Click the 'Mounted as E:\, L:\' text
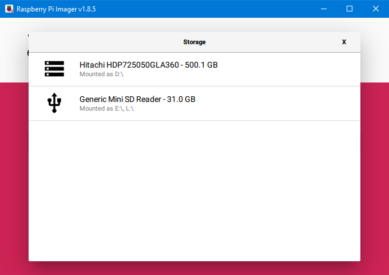 (106, 108)
